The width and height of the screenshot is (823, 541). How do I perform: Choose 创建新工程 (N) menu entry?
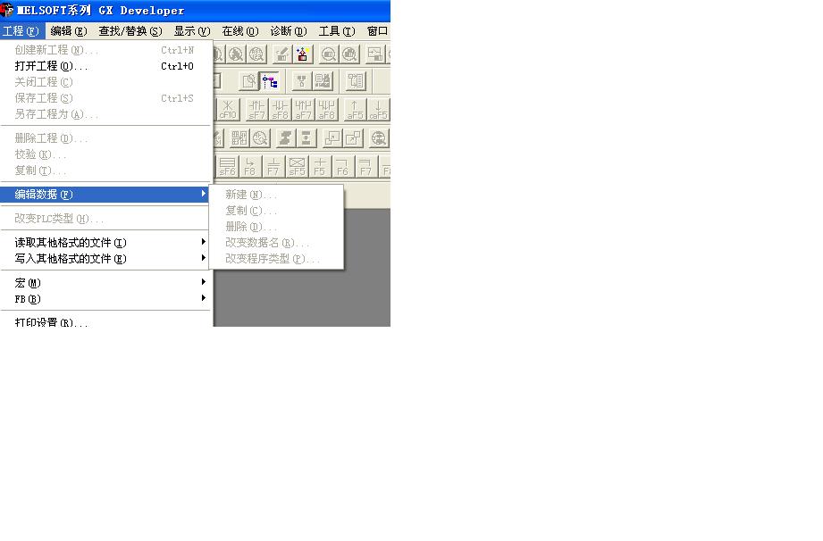coord(106,50)
